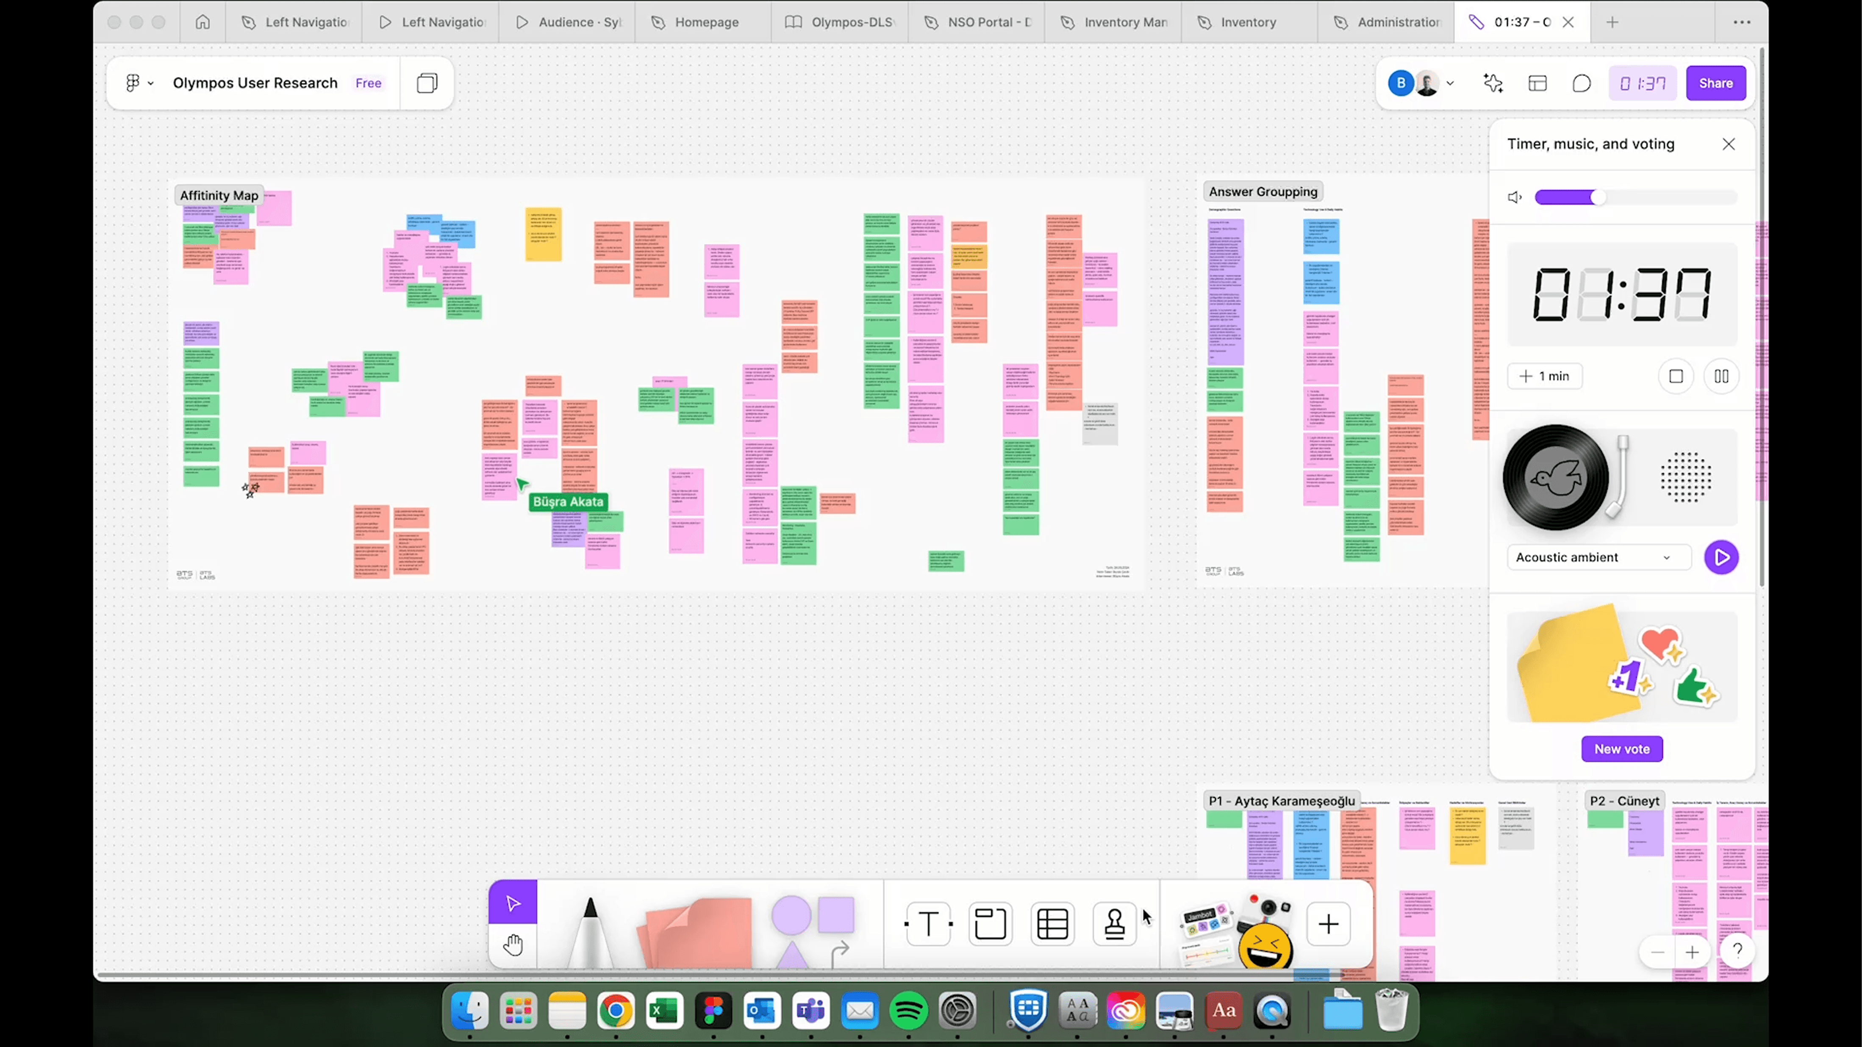
Task: Add 1 min to the timer
Action: tap(1545, 377)
